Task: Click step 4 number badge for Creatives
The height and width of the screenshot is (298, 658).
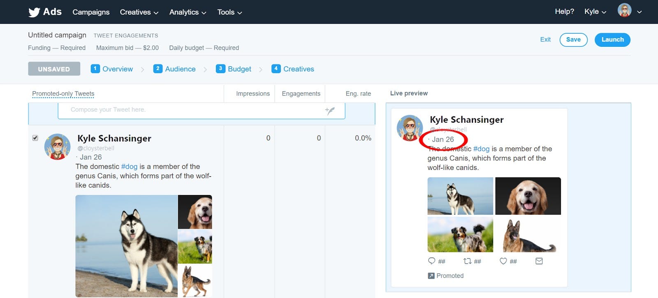Action: point(276,69)
